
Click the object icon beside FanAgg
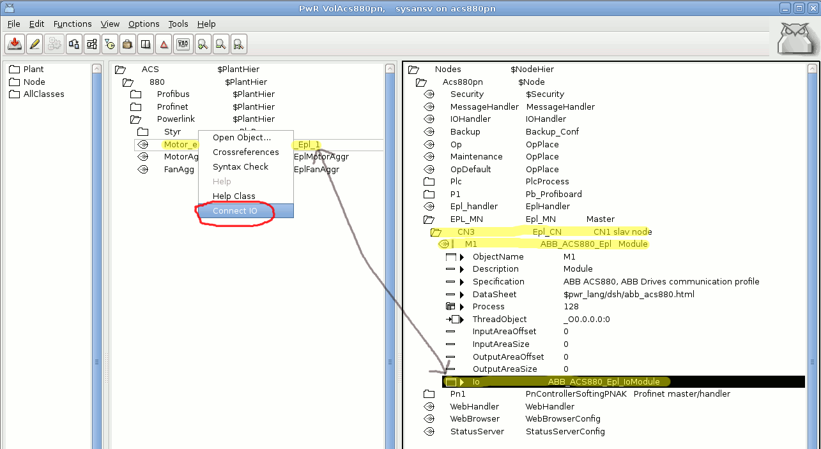pos(143,170)
